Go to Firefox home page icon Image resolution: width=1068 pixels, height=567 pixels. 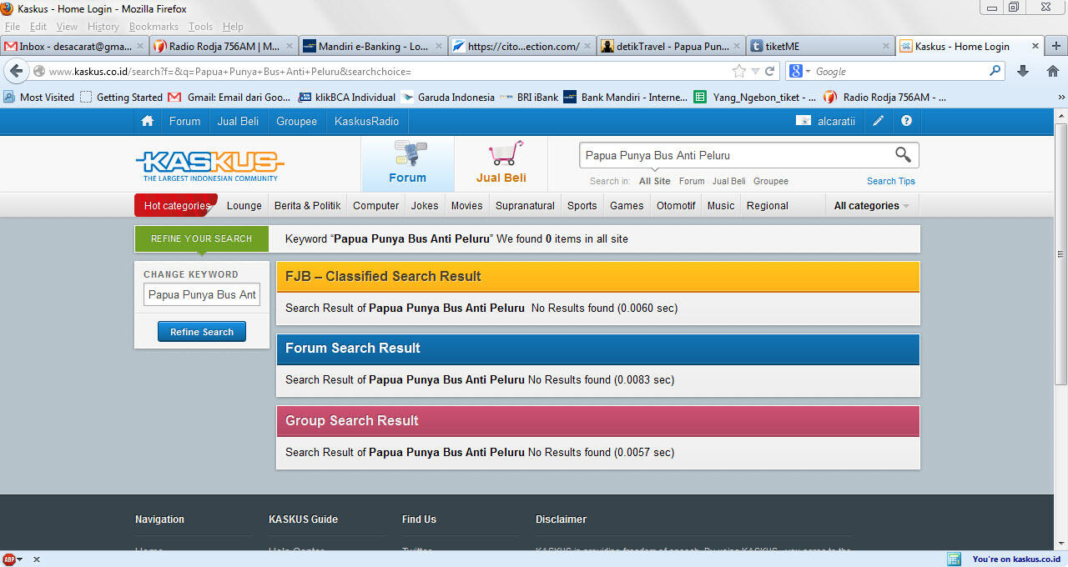1052,71
